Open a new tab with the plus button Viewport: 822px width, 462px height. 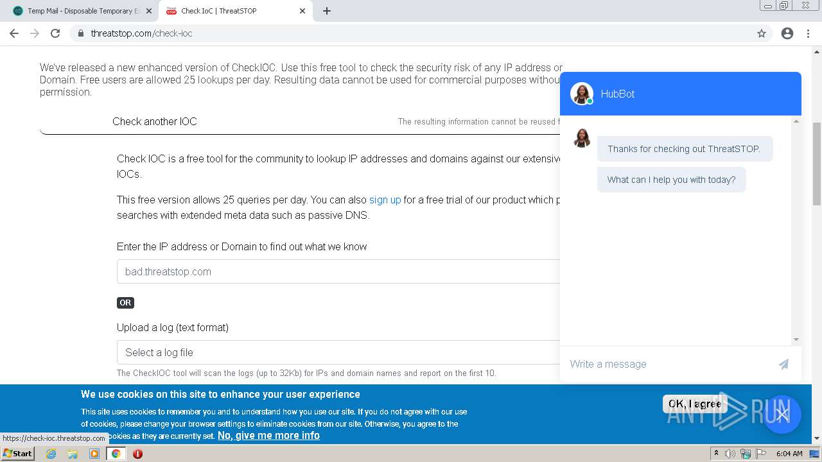click(x=327, y=11)
